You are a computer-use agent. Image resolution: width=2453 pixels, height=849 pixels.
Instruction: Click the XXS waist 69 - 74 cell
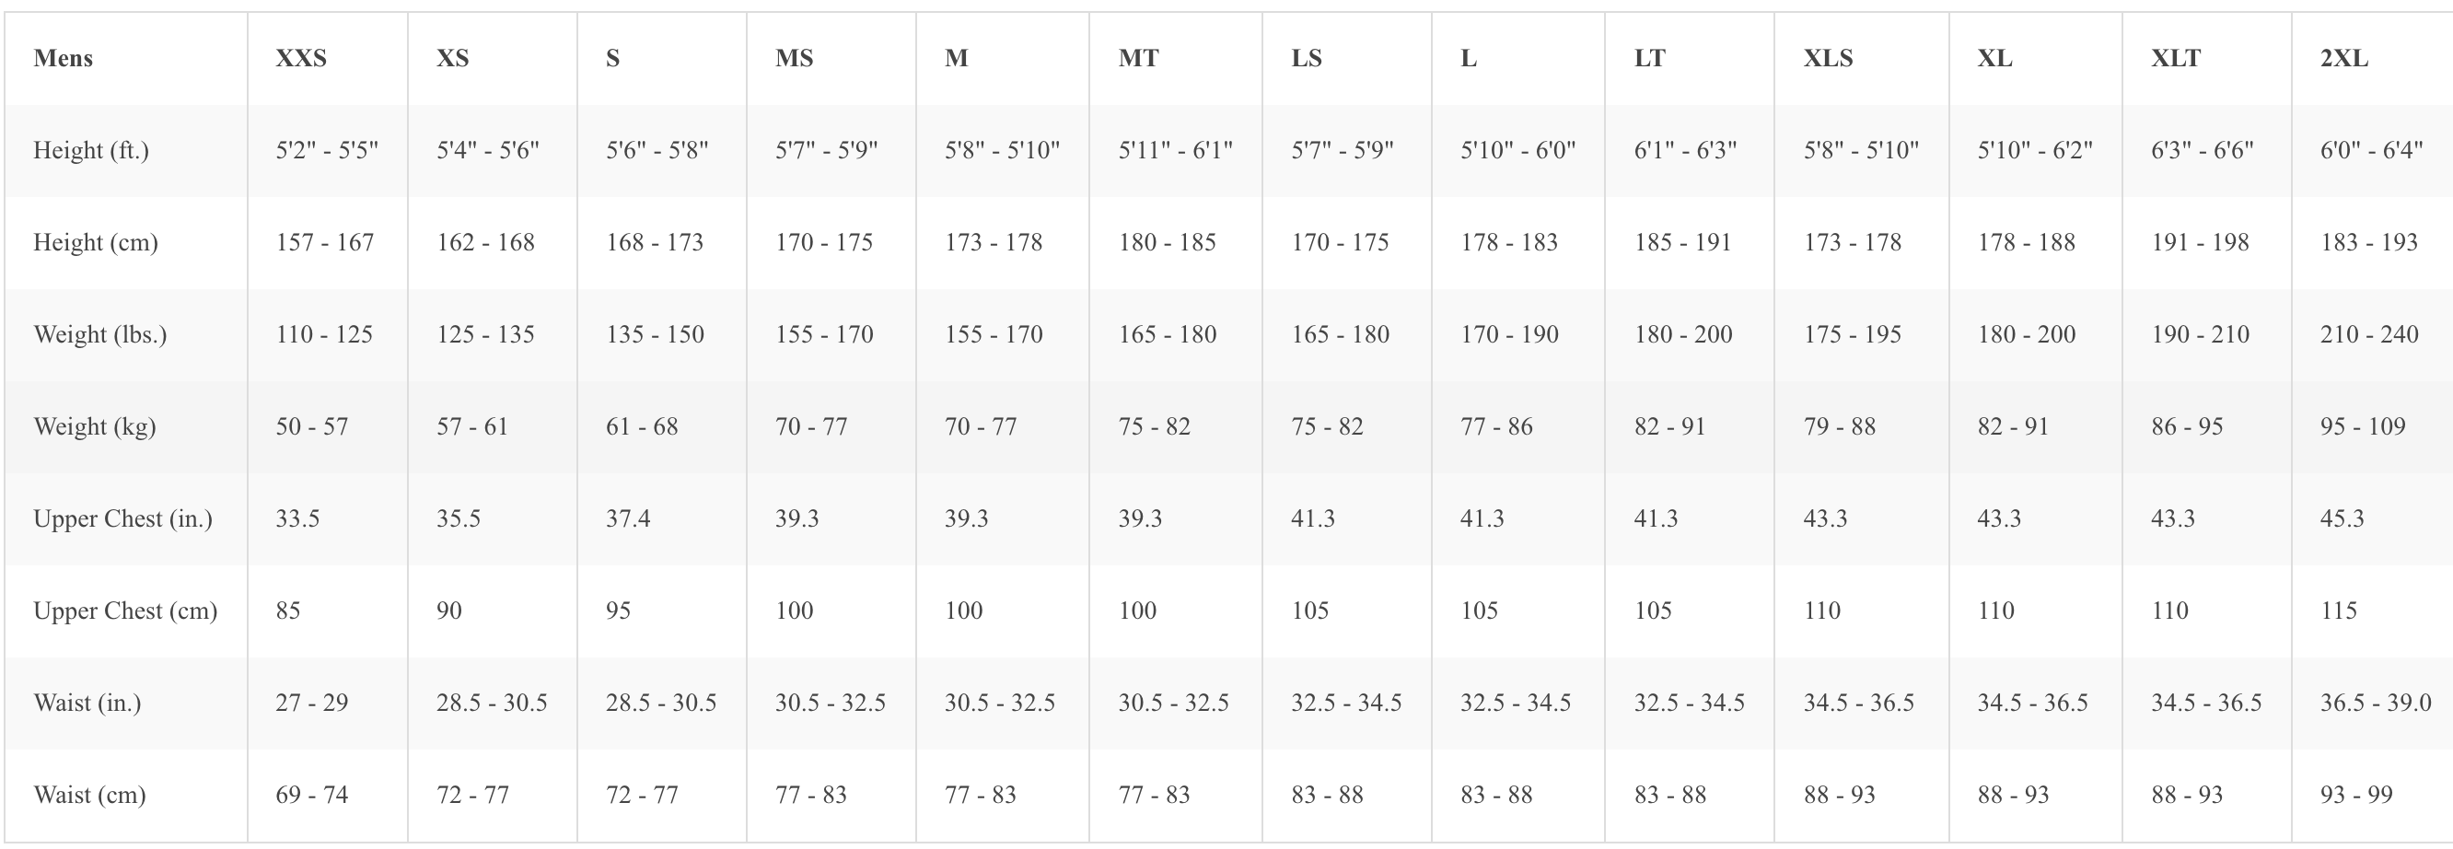(x=311, y=795)
